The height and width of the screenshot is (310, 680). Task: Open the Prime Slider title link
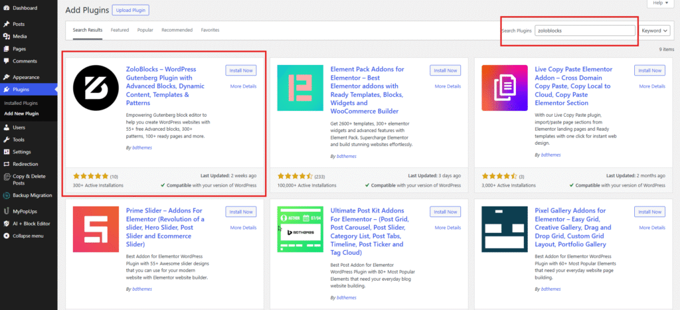click(x=165, y=228)
